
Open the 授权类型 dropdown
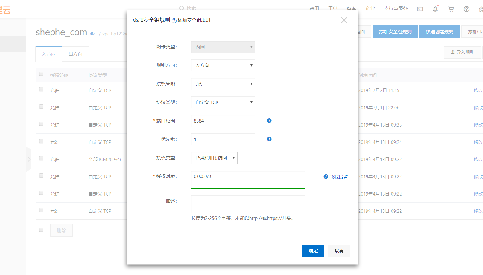coord(214,158)
